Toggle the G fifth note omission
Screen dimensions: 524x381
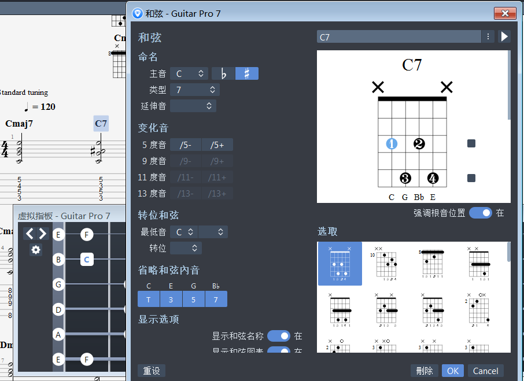tap(194, 299)
